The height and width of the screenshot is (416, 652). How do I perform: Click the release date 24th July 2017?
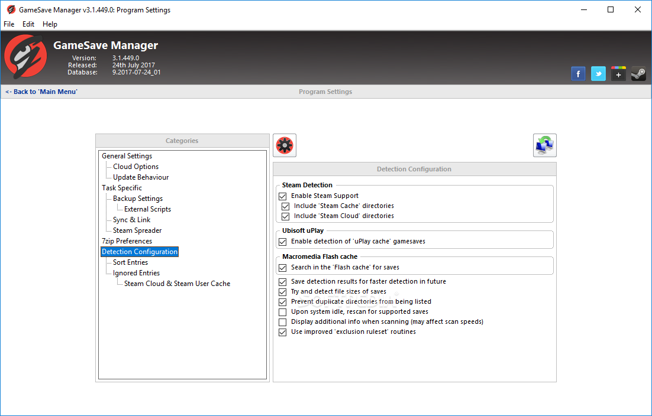click(134, 65)
